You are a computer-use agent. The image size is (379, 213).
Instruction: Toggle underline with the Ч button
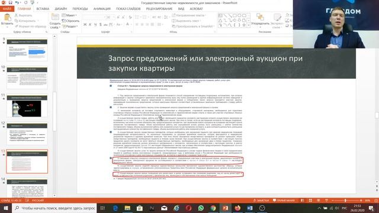click(x=95, y=24)
